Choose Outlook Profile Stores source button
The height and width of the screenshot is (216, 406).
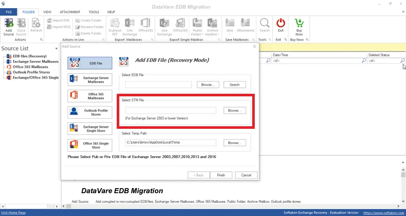(90, 112)
